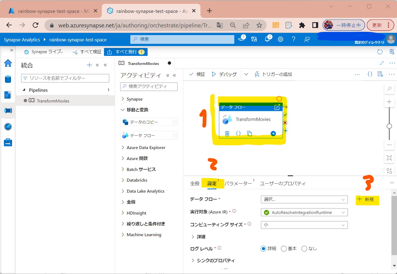View activity code braces icon on node
This screenshot has width=397, height=274.
238,133
